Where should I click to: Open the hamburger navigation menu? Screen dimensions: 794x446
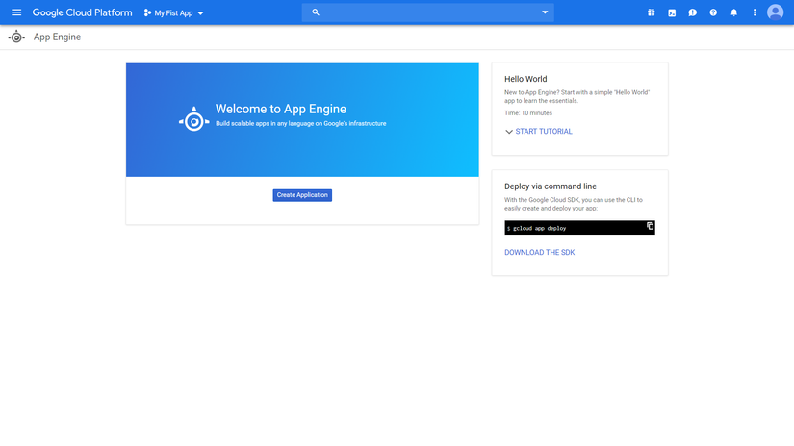click(x=16, y=12)
